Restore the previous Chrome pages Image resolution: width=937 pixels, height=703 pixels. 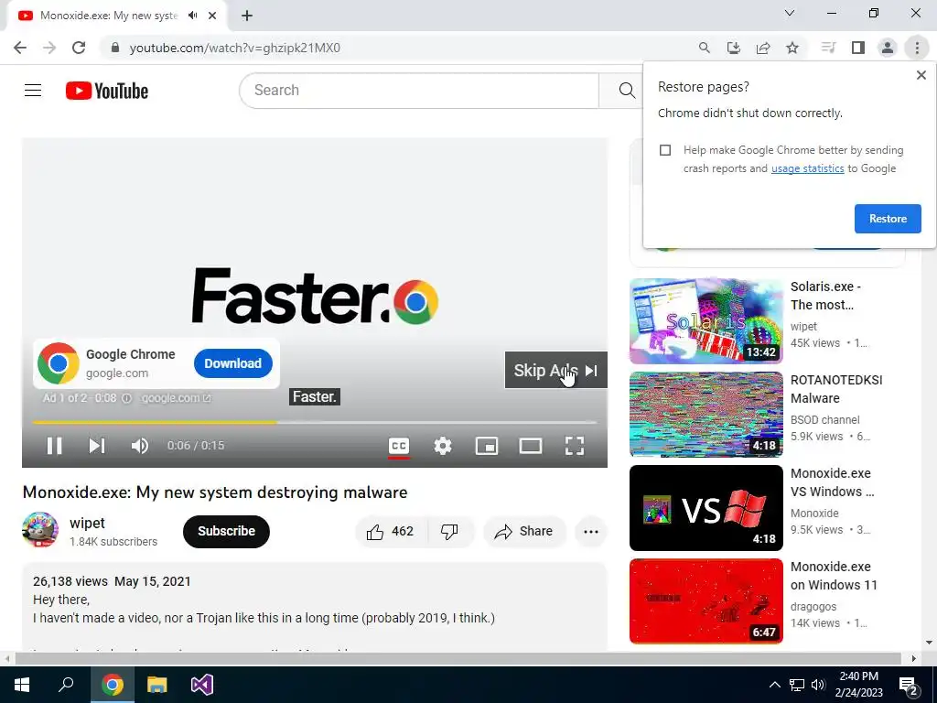[888, 219]
